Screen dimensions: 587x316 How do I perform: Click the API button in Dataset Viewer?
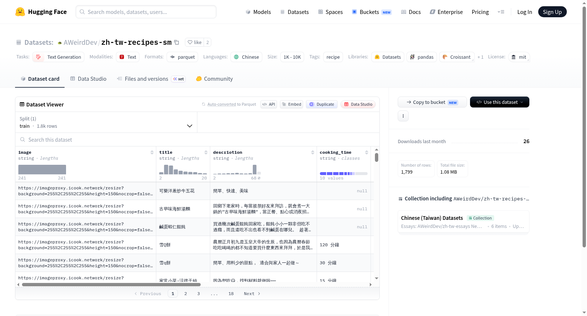click(x=269, y=104)
